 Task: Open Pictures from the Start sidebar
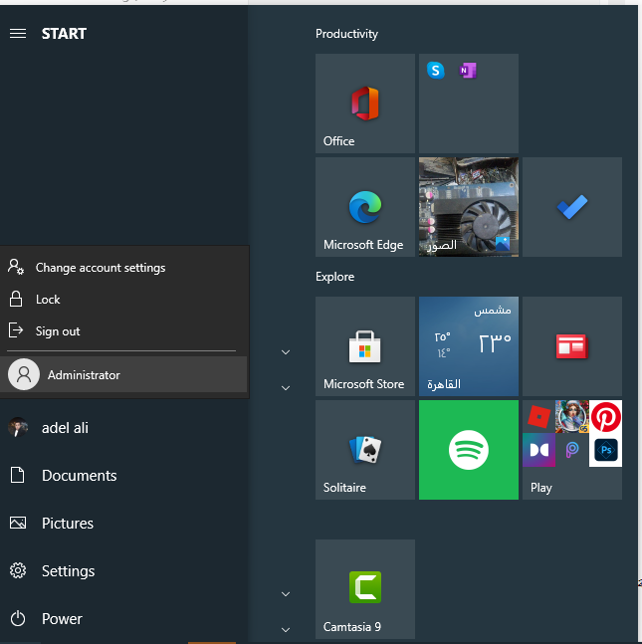coord(123,524)
